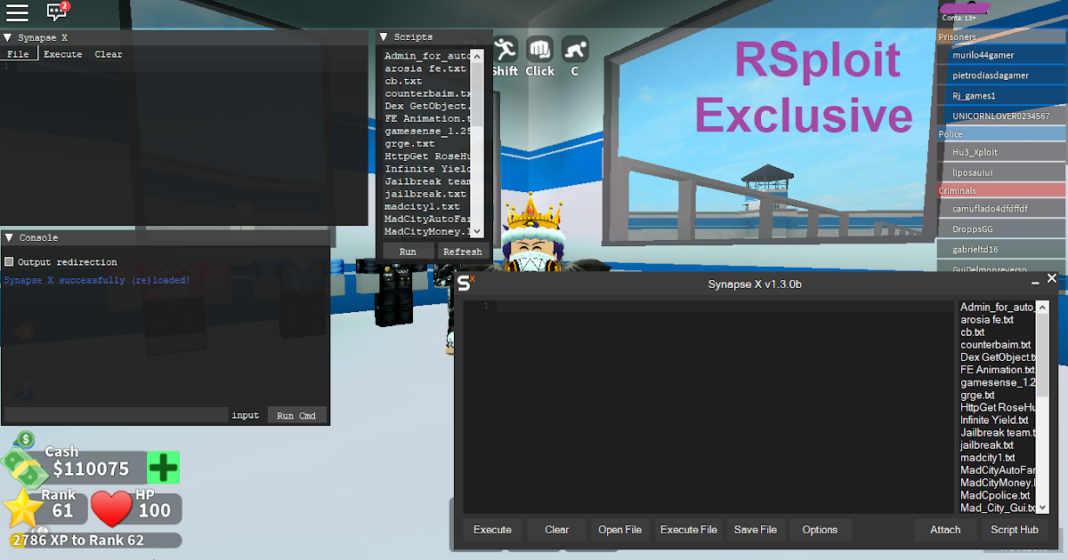This screenshot has height=560, width=1068.
Task: Click Clear in the overlay menu bar
Action: pos(109,54)
